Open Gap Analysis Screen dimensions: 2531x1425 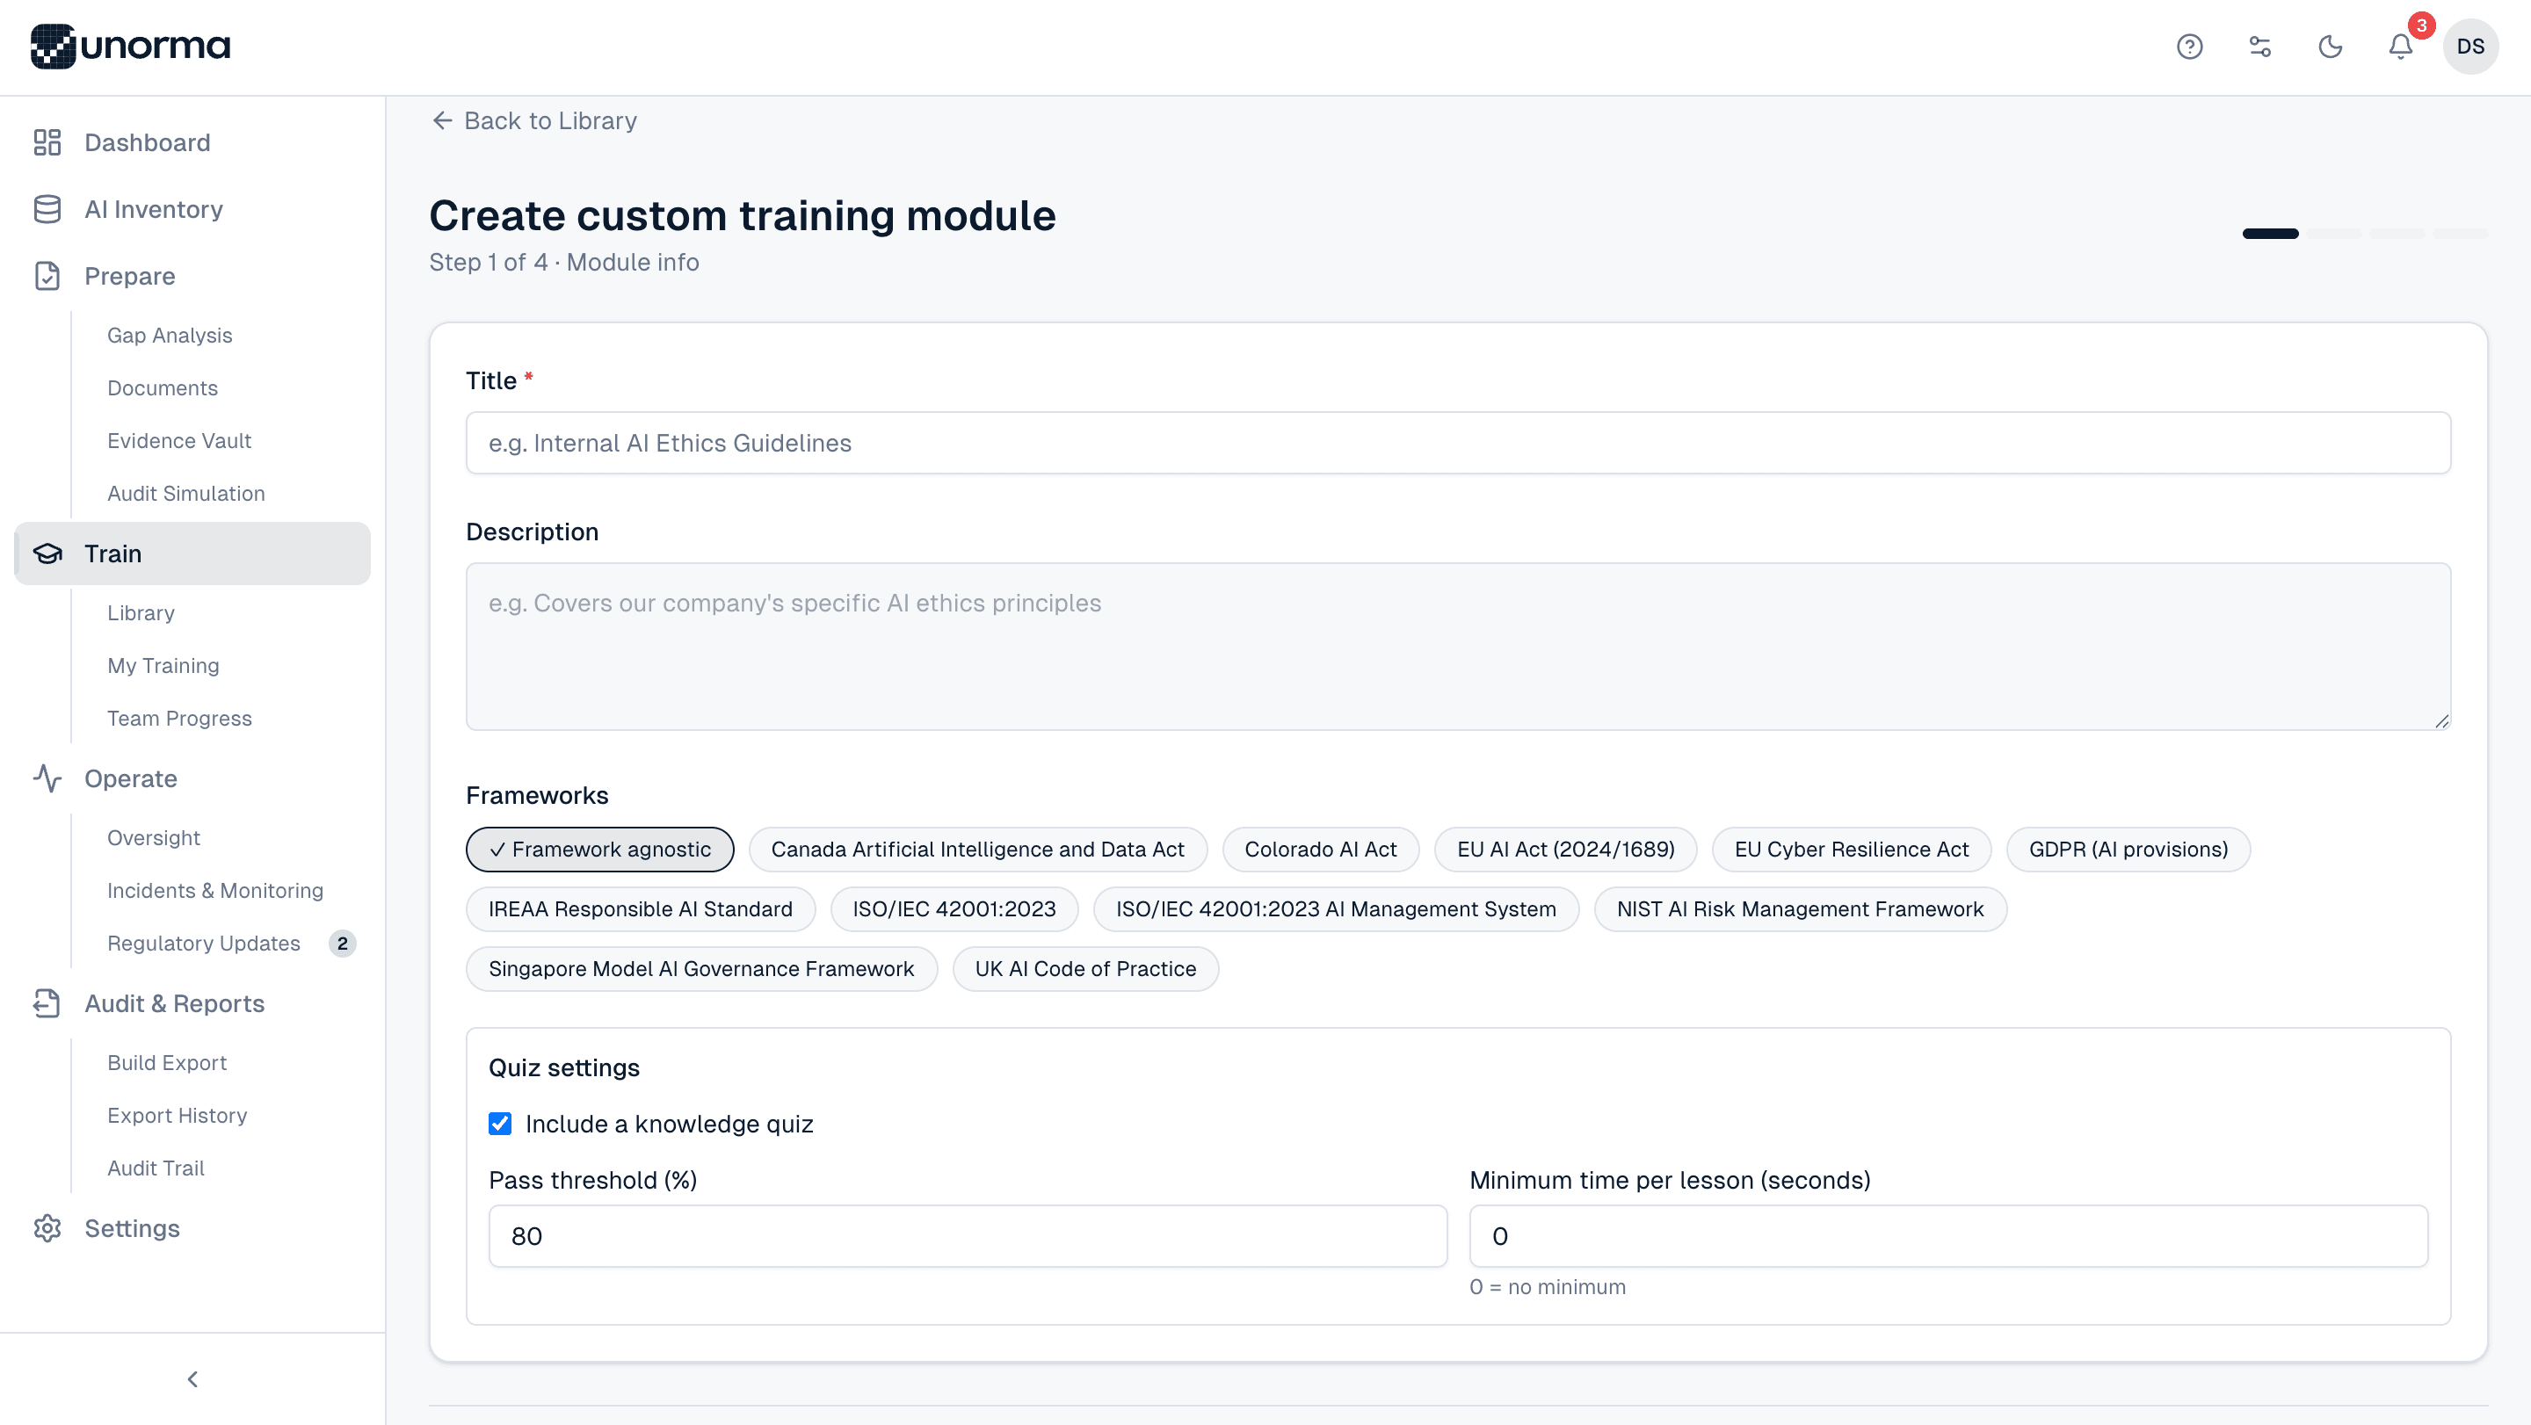tap(170, 336)
